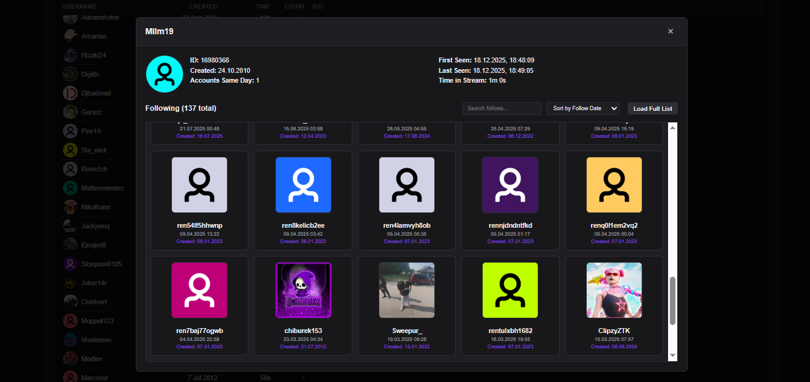Open renq0l1em2vq2 orange avatar
Screen dimensions: 810x382
pyautogui.click(x=614, y=185)
